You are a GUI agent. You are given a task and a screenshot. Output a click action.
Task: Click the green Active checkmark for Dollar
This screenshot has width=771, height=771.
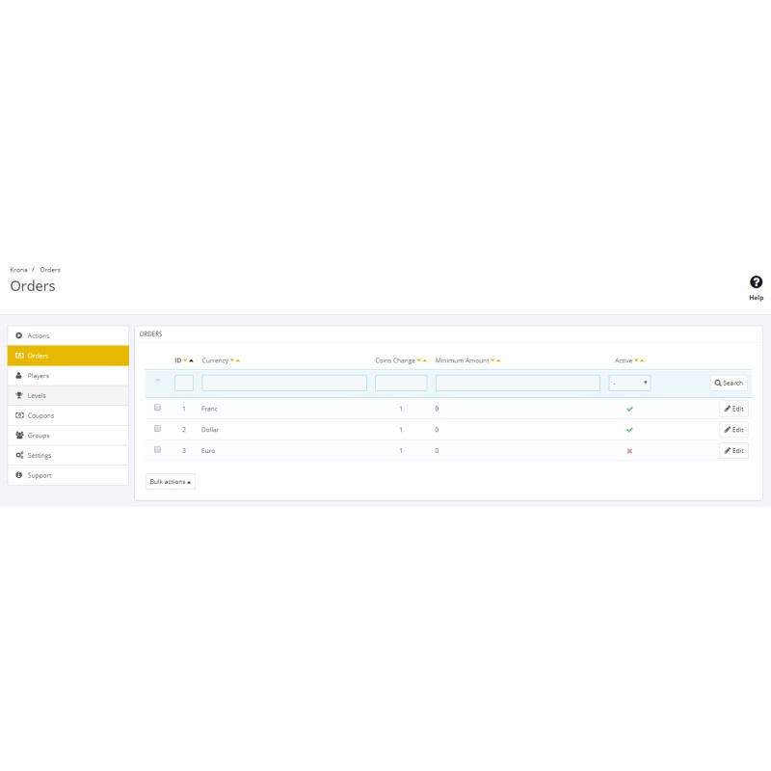point(629,430)
